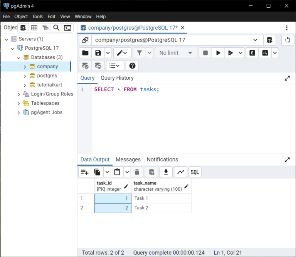This screenshot has height=257, width=296.
Task: Click the Save File icon
Action: tap(98, 53)
